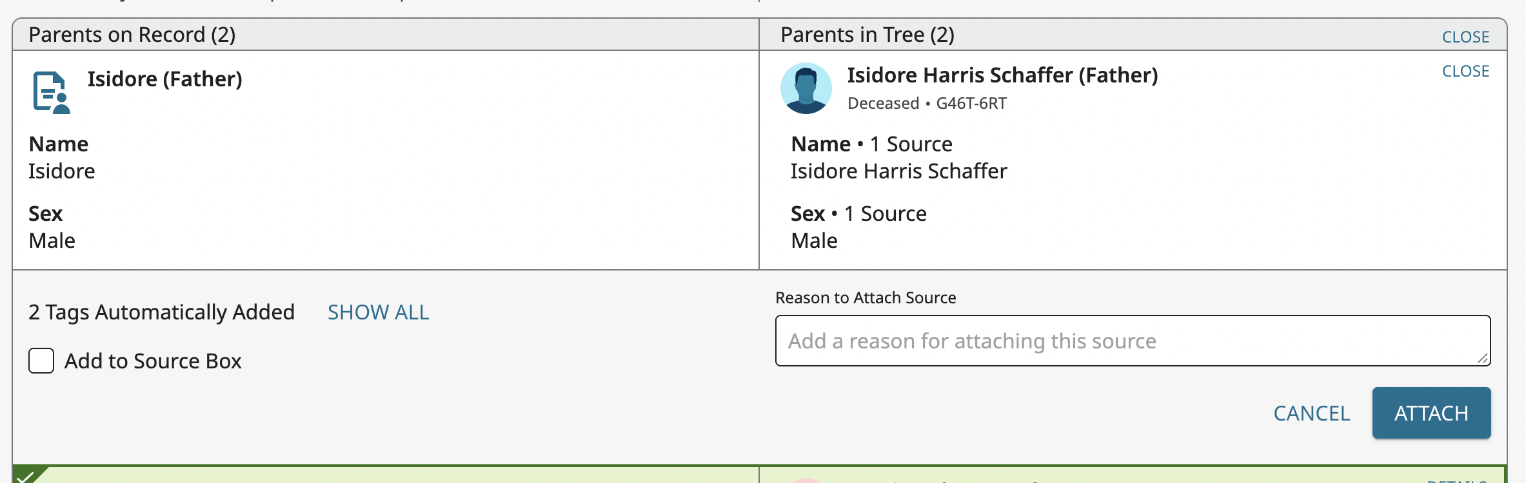Enable the Add to Source Box checkbox
The width and height of the screenshot is (1526, 483).
pyautogui.click(x=41, y=361)
